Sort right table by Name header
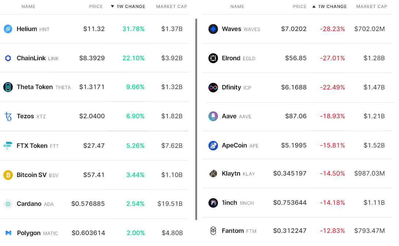This screenshot has width=399, height=246. pos(237,7)
